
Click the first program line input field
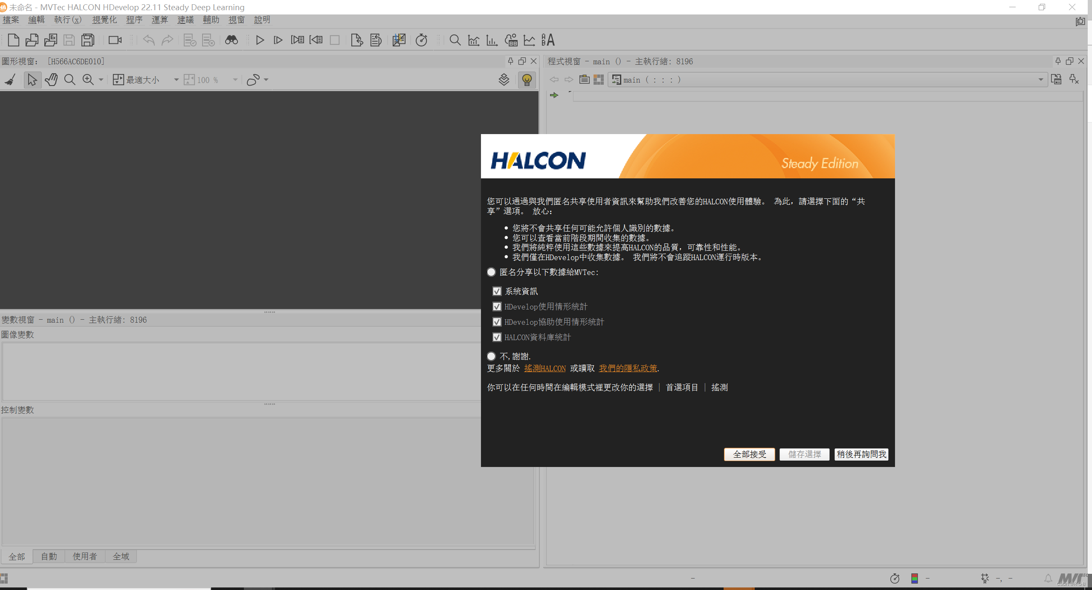coord(828,96)
